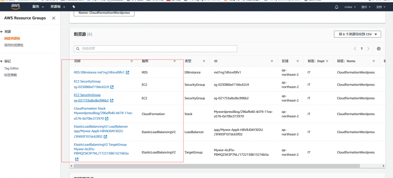Viewport: 393px width, 178px height.
Task: Select page number 1
Action: (362, 49)
